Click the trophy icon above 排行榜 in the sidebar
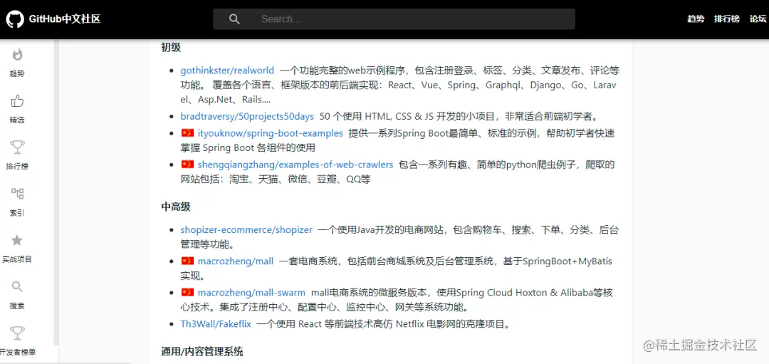This screenshot has height=364, width=769. click(x=17, y=147)
